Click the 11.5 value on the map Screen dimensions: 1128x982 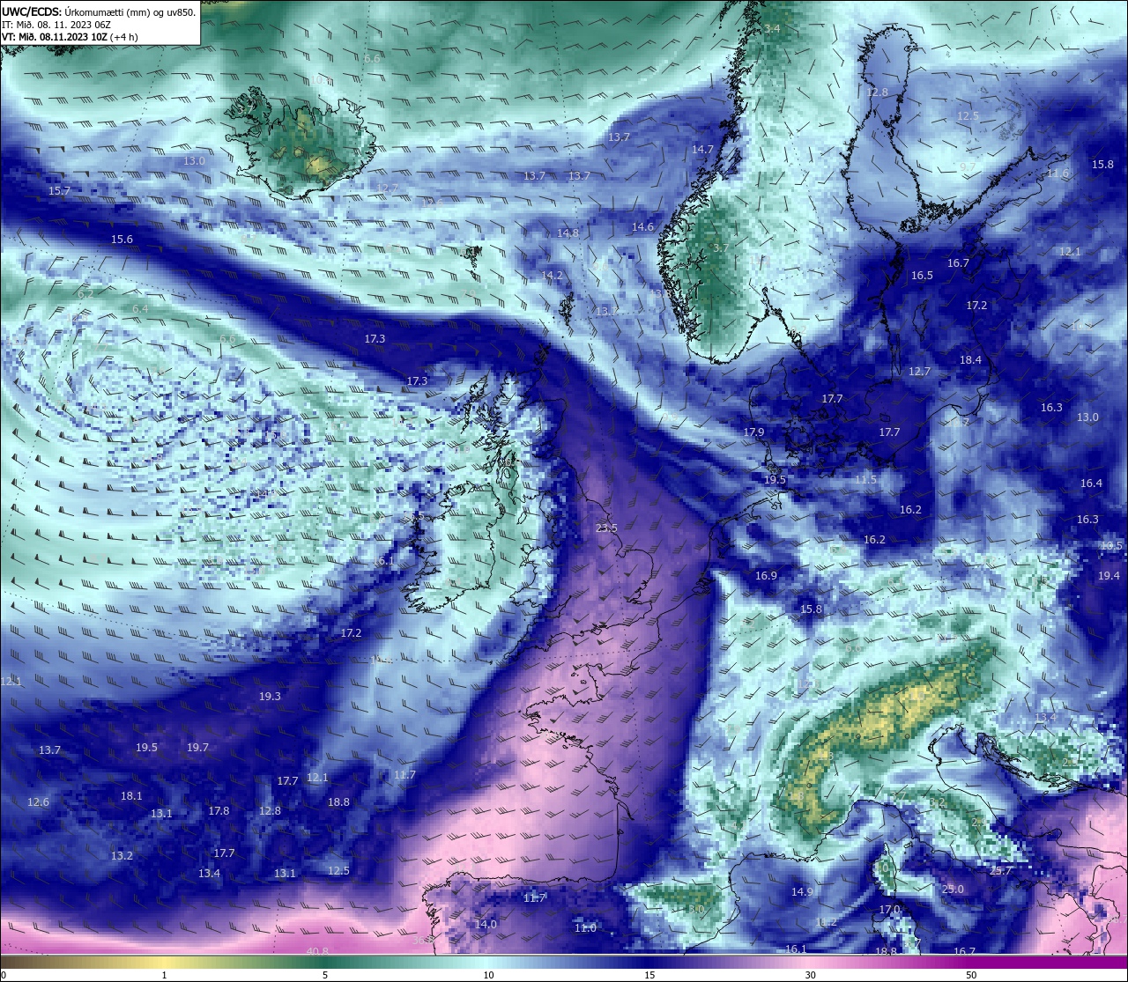click(865, 480)
